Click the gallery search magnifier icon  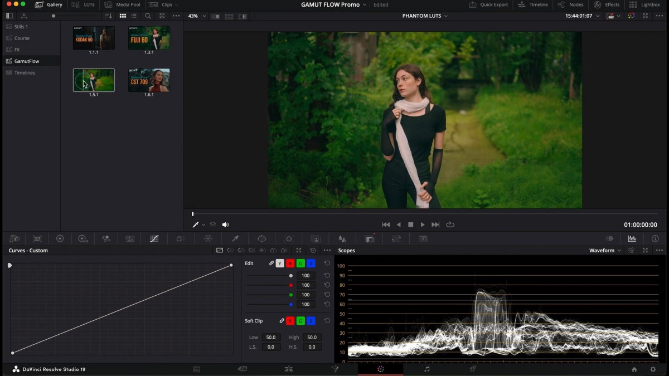pyautogui.click(x=148, y=16)
